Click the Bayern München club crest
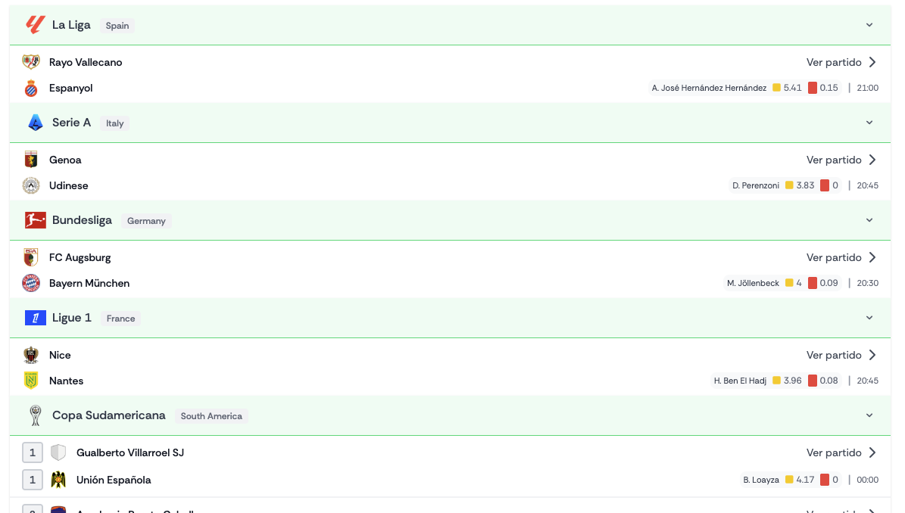 point(30,283)
